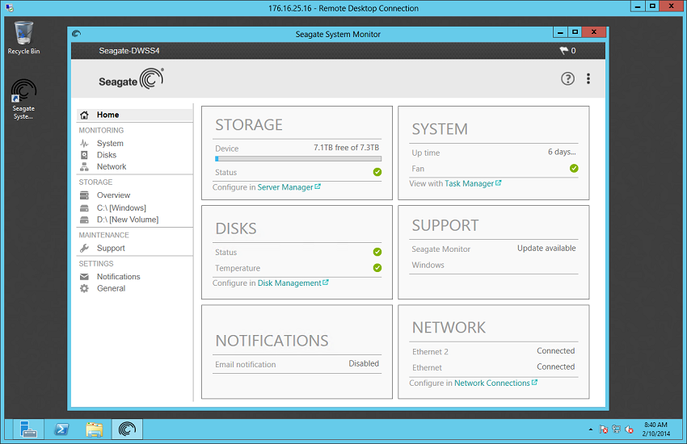
Task: Go to the Disks monitoring page
Action: [107, 155]
